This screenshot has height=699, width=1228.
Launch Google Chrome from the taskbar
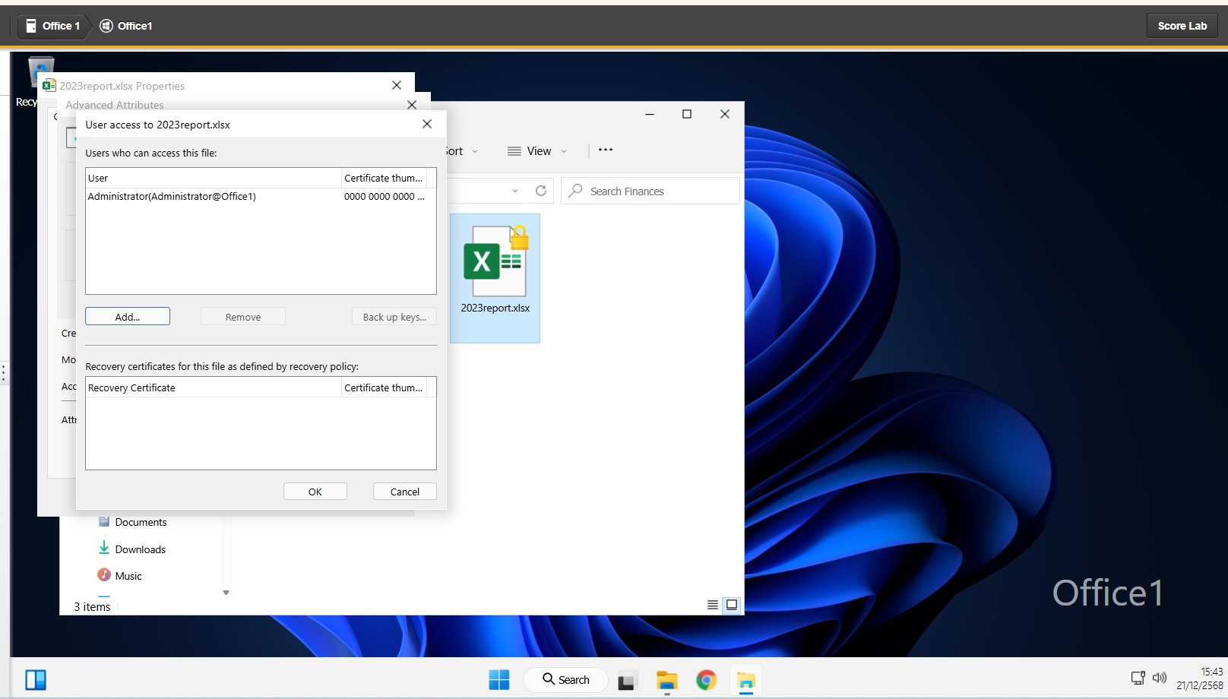[x=706, y=680]
